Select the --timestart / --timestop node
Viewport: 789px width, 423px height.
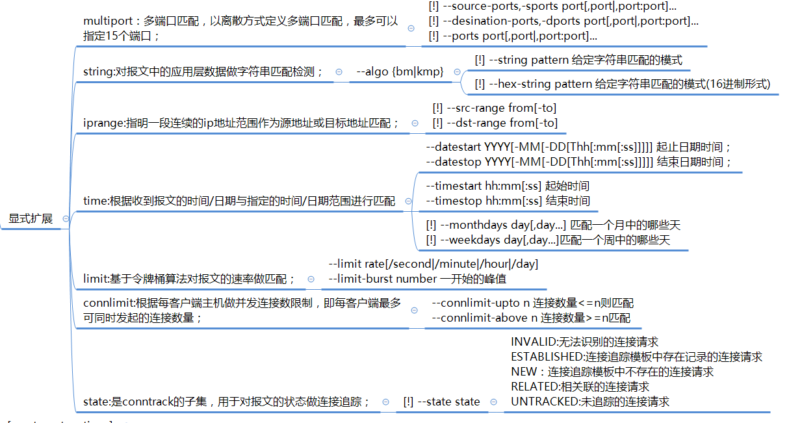tap(508, 194)
